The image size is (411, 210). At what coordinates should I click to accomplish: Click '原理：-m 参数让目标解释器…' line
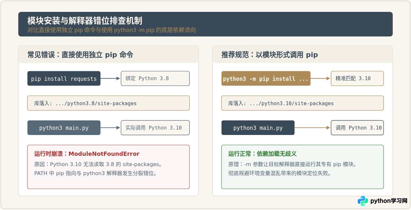click(293, 164)
